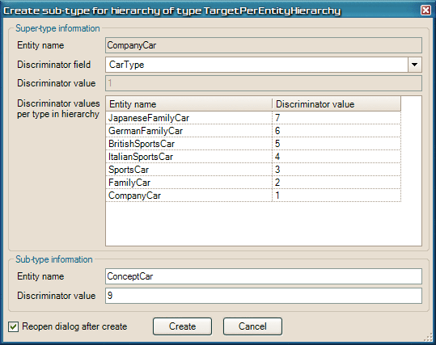This screenshot has width=436, height=345.
Task: Select the SportsCar row in list
Action: pyautogui.click(x=253, y=170)
